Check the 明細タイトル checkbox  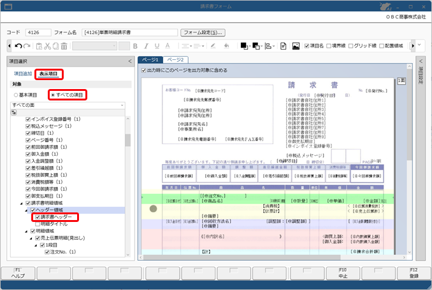click(38, 224)
